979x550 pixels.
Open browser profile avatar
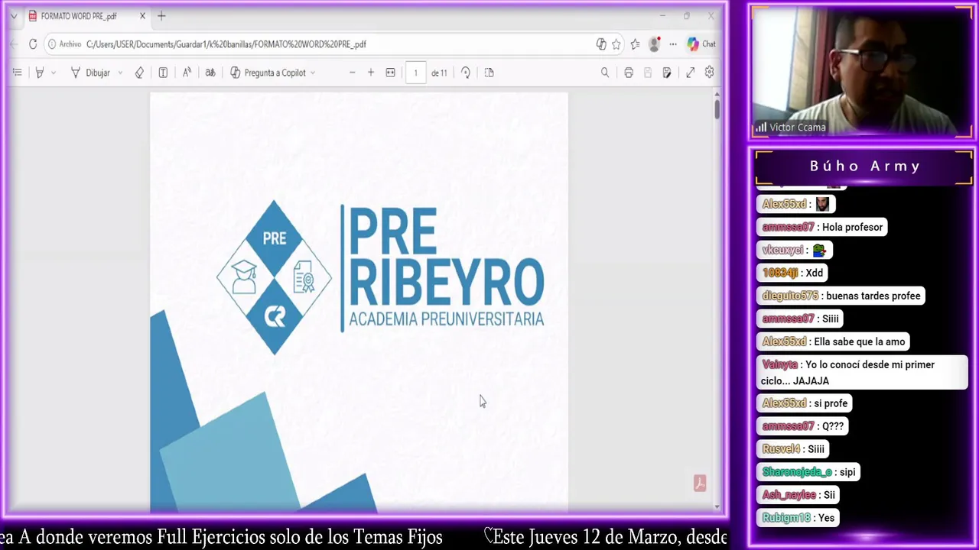click(654, 44)
